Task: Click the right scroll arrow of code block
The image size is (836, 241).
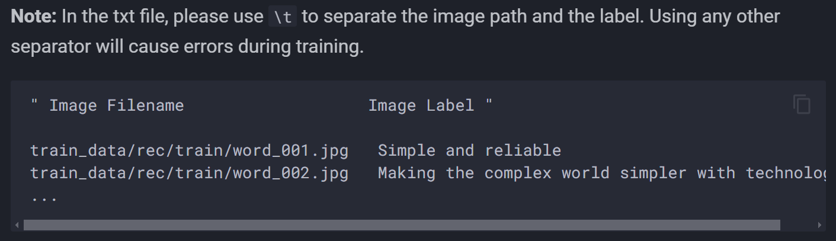Action: tap(819, 226)
